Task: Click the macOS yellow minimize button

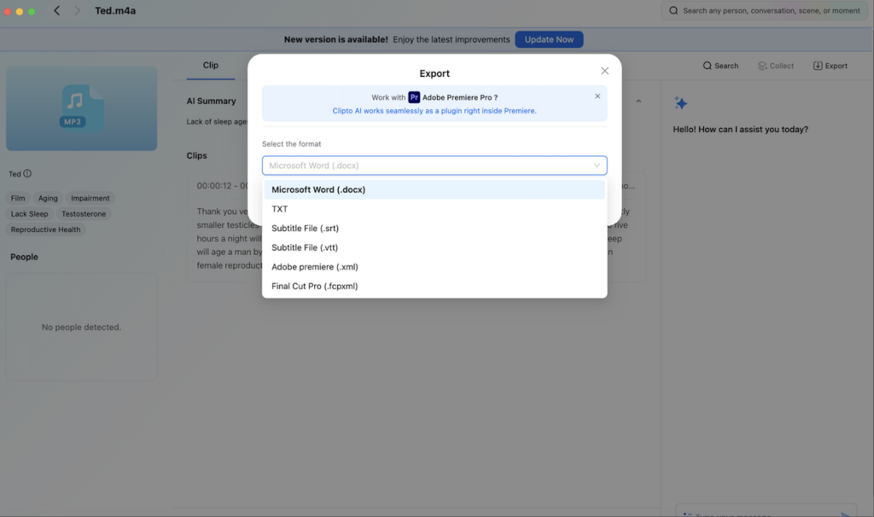Action: coord(20,11)
